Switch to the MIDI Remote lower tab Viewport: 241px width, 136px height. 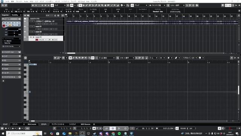85,124
